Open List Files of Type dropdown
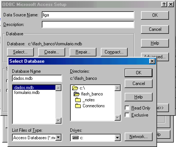Screen dimensions: 176x147 (x=58, y=137)
